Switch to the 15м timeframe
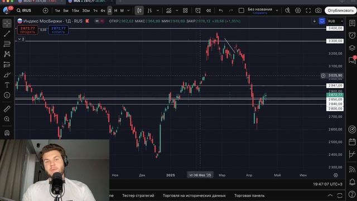The width and height of the screenshot is (357, 201). [75, 11]
